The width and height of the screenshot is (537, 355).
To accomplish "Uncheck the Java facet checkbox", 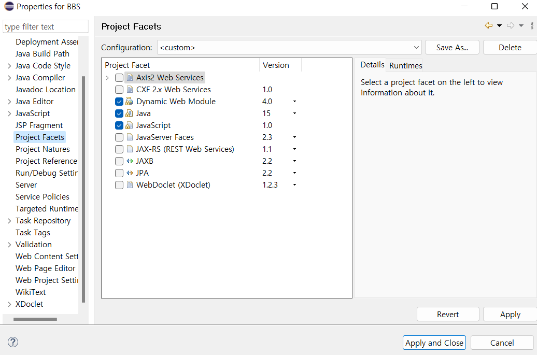I will pos(119,113).
